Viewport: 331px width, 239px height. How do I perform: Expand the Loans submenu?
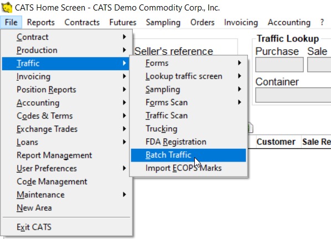[66, 142]
